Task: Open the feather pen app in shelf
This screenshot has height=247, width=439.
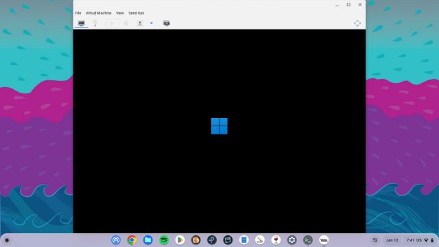Action: (x=260, y=240)
